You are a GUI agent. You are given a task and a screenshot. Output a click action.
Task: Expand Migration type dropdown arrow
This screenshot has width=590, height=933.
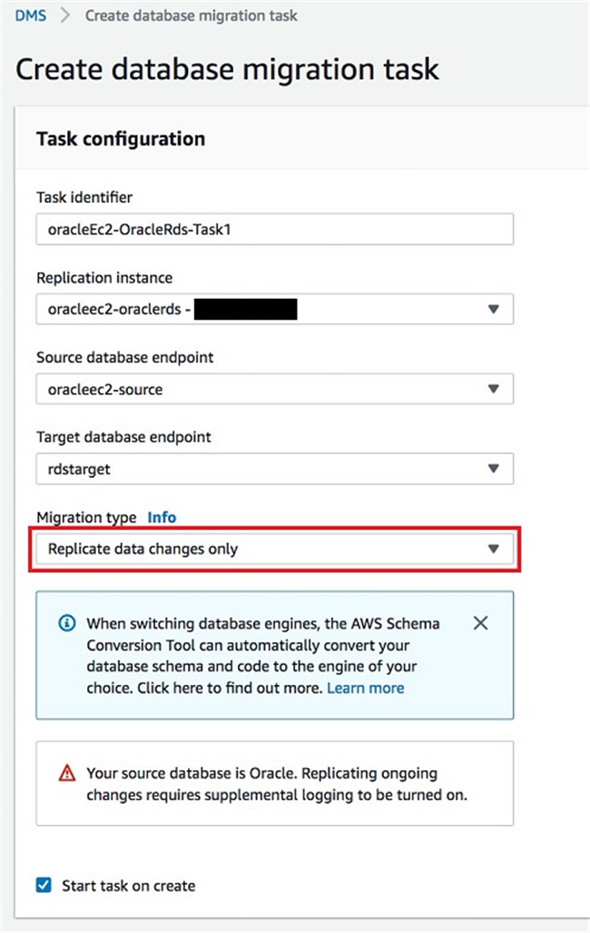tap(493, 549)
